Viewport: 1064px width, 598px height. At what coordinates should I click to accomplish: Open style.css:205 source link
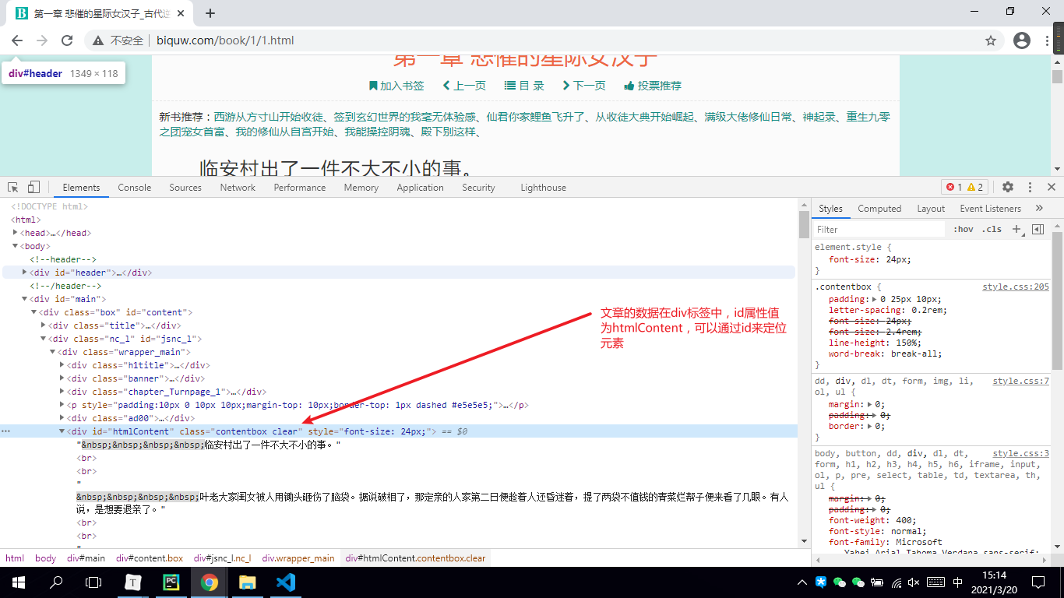coord(1016,287)
